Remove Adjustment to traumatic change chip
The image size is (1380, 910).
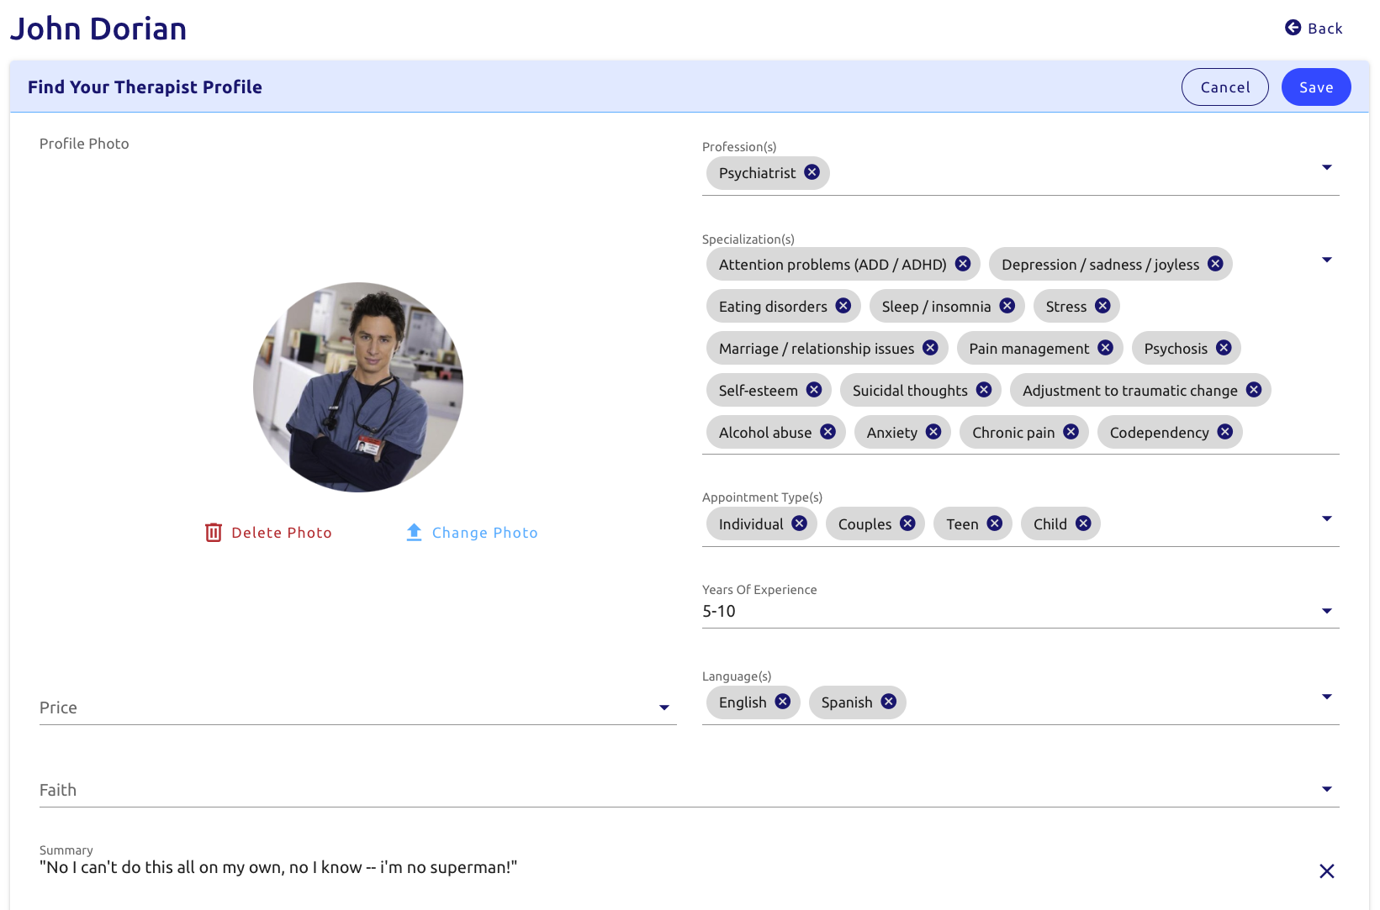1254,390
